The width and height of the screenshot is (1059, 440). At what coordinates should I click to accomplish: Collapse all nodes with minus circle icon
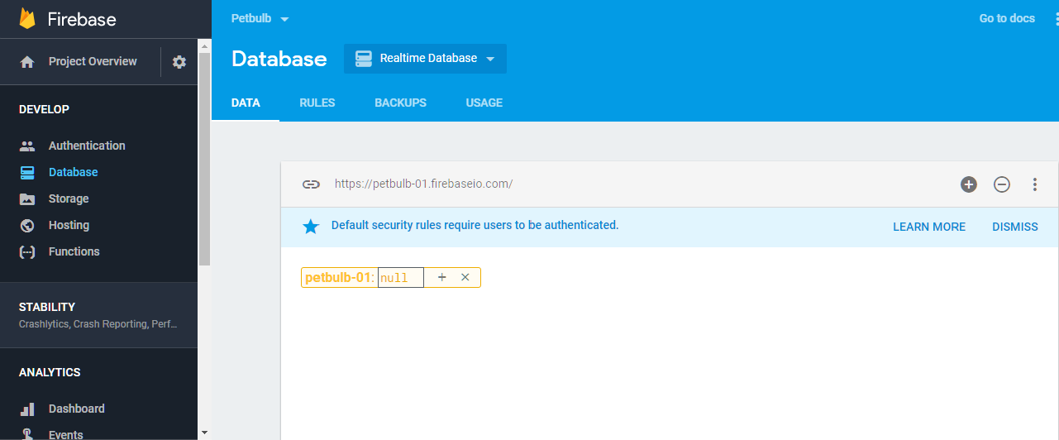click(x=1002, y=184)
